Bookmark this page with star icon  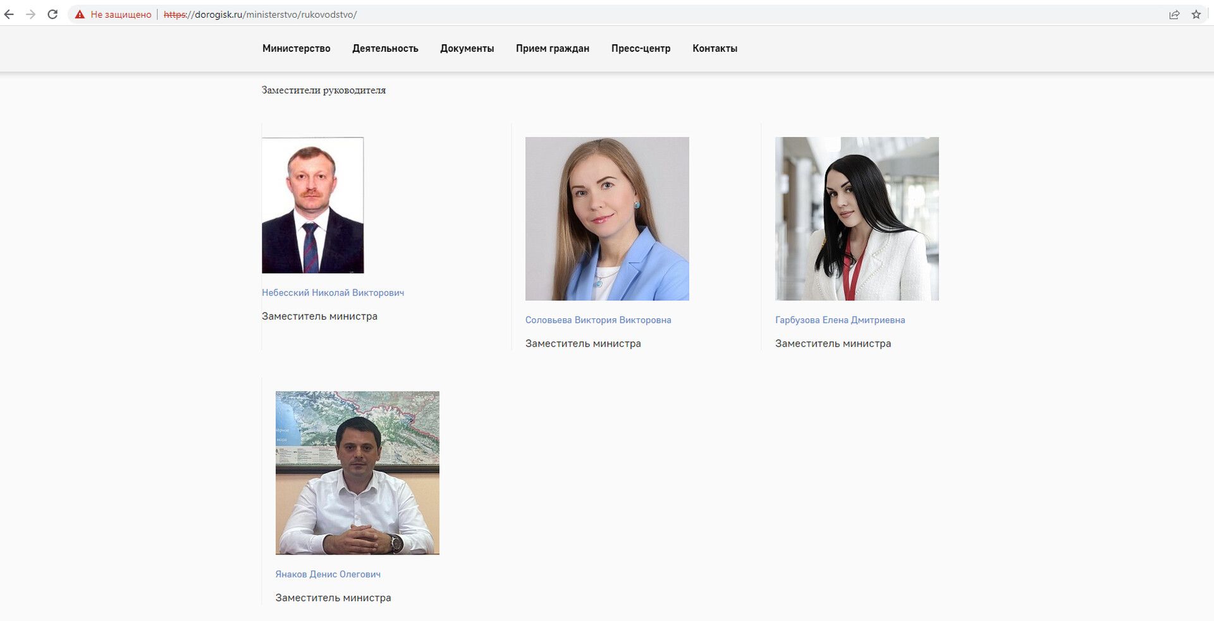pos(1196,15)
